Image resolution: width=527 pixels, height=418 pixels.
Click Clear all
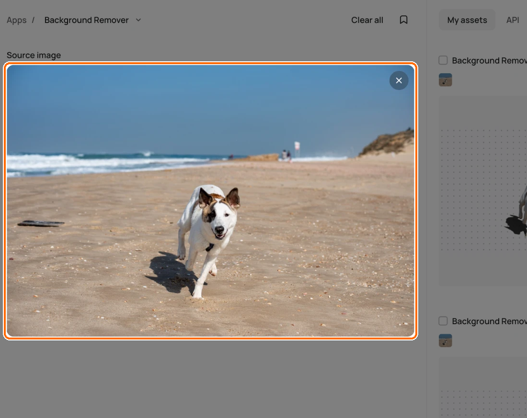tap(367, 20)
